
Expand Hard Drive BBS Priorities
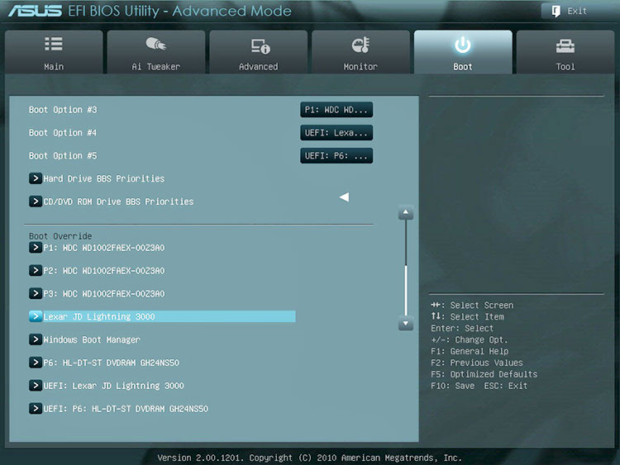[103, 178]
